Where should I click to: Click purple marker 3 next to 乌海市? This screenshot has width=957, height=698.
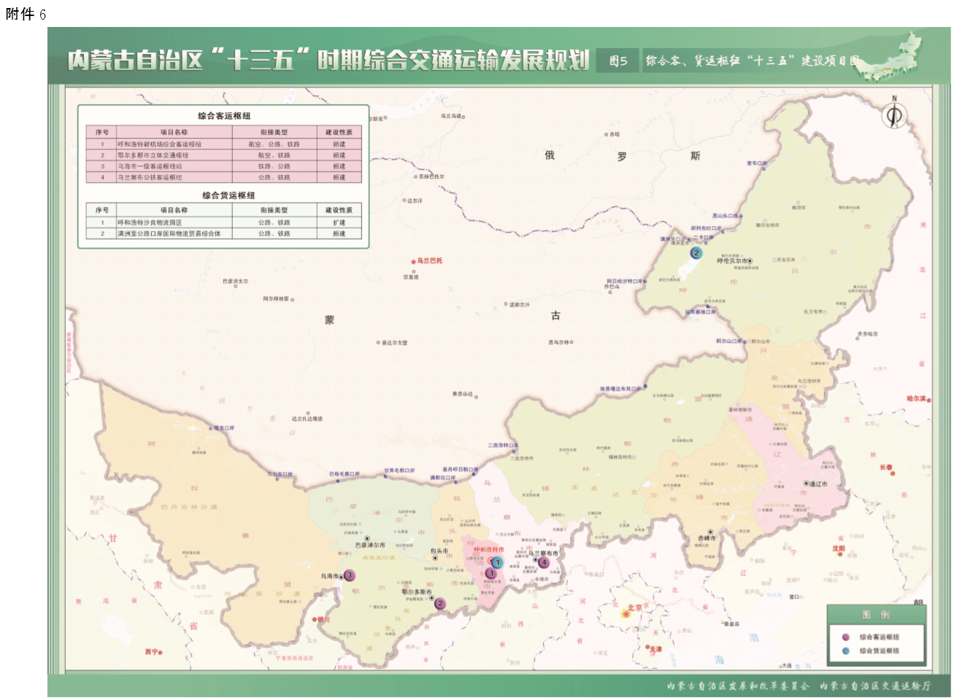click(x=350, y=575)
